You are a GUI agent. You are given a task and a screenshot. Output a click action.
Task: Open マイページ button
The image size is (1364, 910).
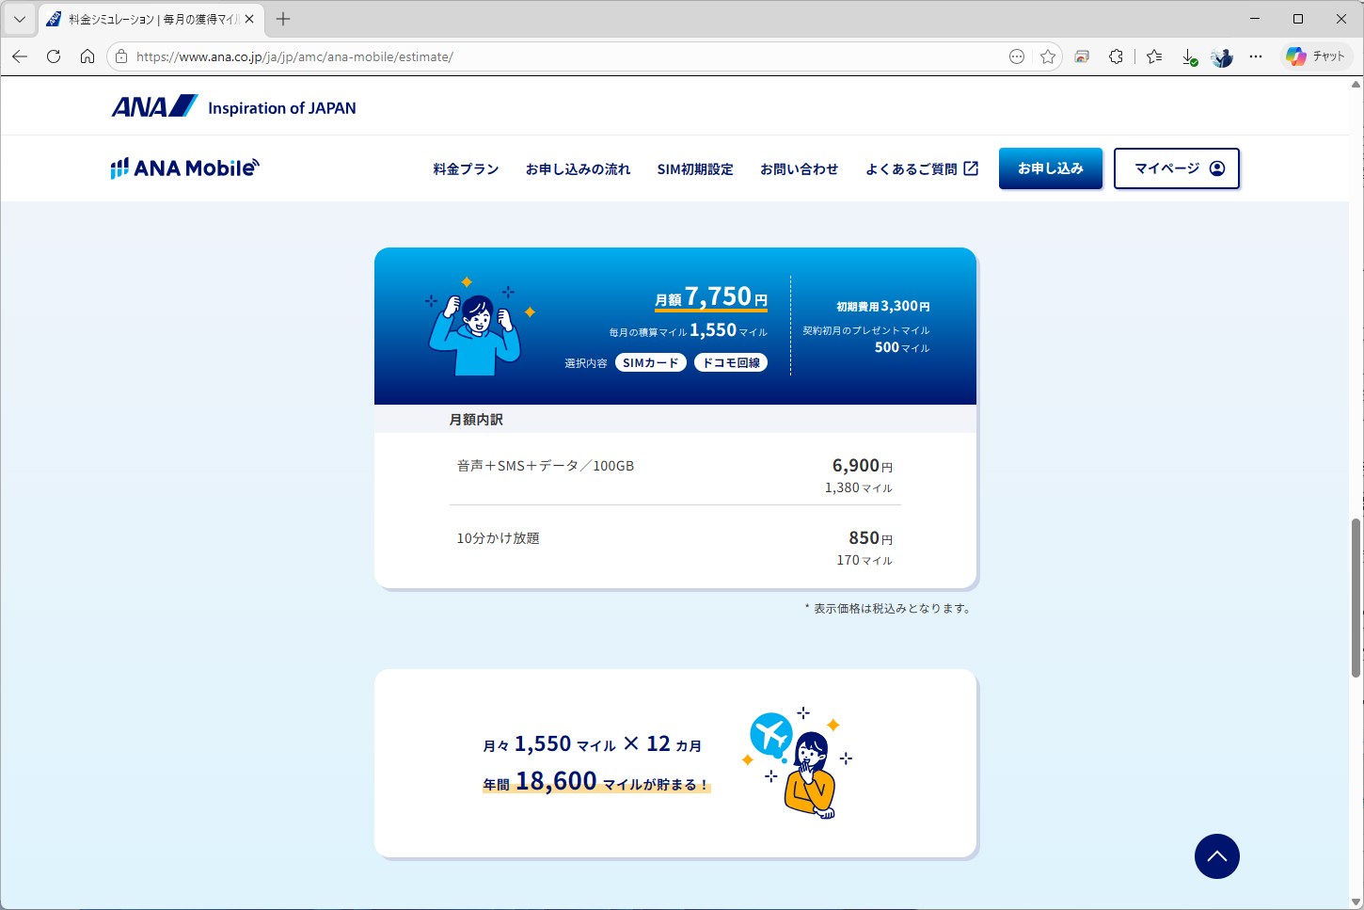pos(1177,168)
